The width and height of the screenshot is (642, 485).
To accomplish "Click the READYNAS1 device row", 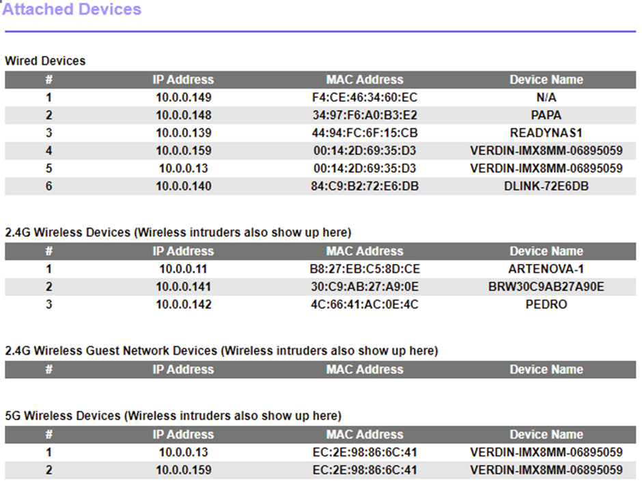I will (320, 133).
